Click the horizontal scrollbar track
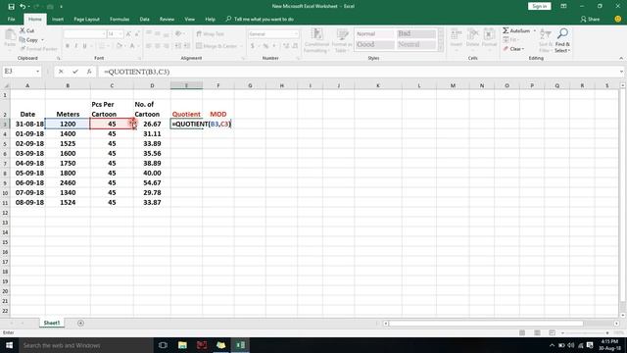Image resolution: width=627 pixels, height=353 pixels. [x=501, y=323]
